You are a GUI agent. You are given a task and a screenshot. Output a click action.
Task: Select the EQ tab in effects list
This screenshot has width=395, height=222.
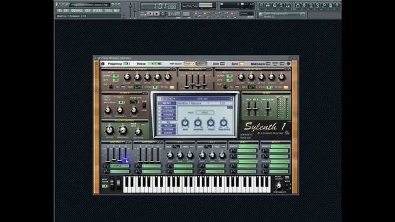point(168,122)
